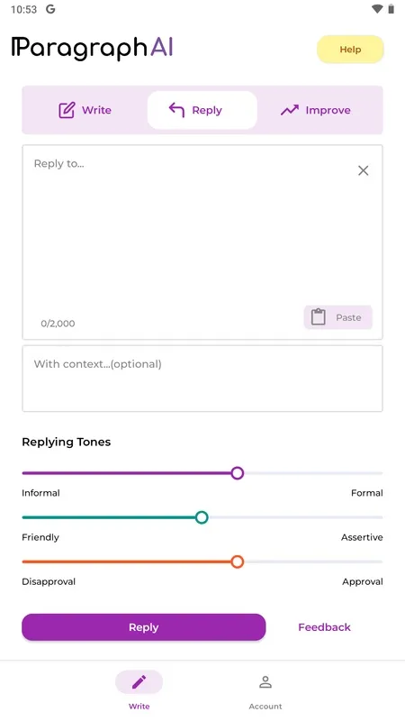Switch to the Improve tab

[316, 110]
